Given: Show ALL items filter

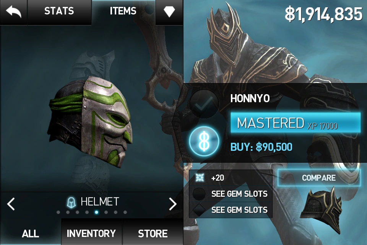Looking at the screenshot, I should pyautogui.click(x=31, y=233).
